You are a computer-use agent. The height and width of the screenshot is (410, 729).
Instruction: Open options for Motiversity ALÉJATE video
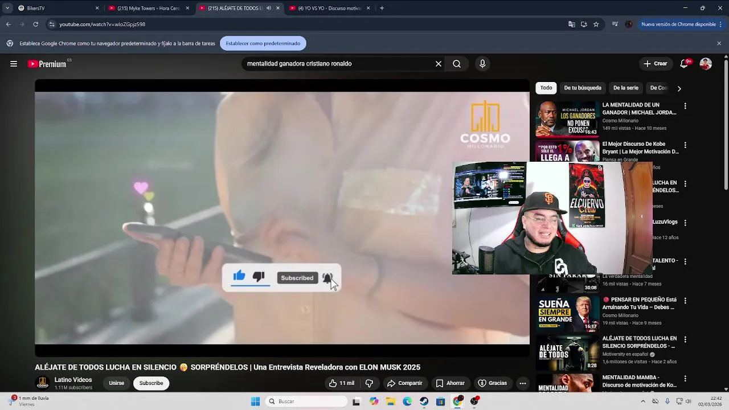(x=685, y=339)
